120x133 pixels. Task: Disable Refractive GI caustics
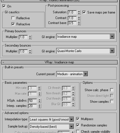click(13, 24)
